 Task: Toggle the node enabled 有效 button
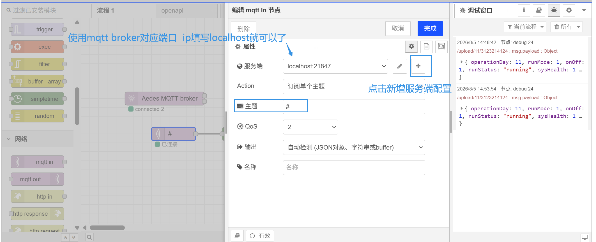click(260, 236)
